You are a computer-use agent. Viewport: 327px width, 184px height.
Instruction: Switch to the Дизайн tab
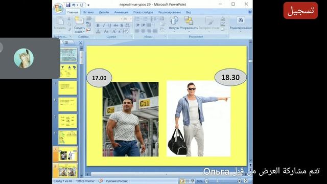coord(104,12)
